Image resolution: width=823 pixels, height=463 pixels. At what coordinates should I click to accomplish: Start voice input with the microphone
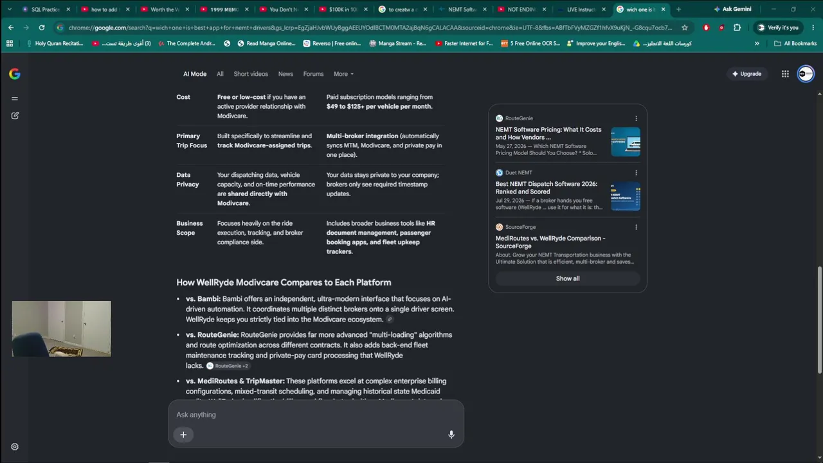[451, 435]
